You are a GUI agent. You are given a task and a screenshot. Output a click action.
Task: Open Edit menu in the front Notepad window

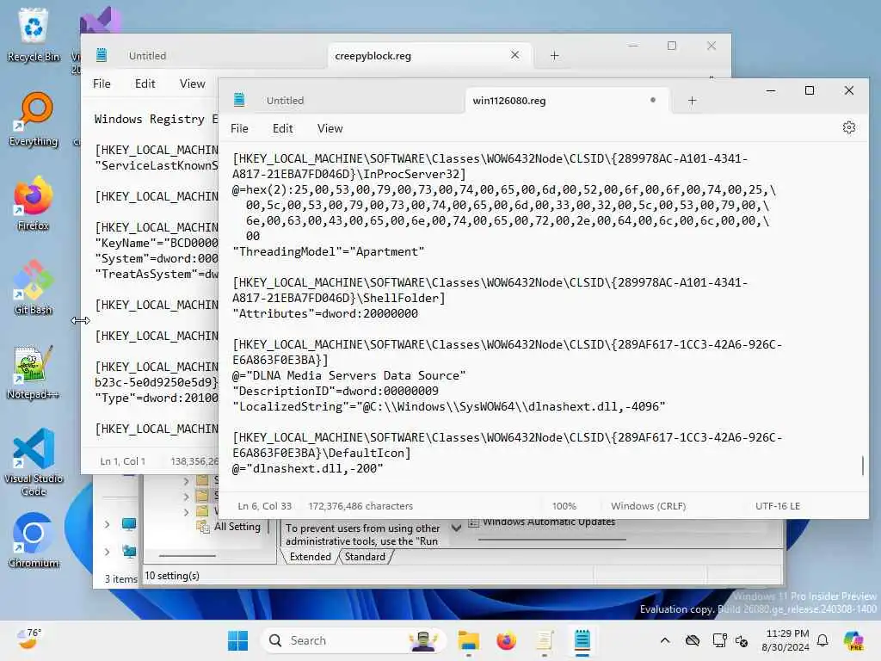click(x=282, y=128)
